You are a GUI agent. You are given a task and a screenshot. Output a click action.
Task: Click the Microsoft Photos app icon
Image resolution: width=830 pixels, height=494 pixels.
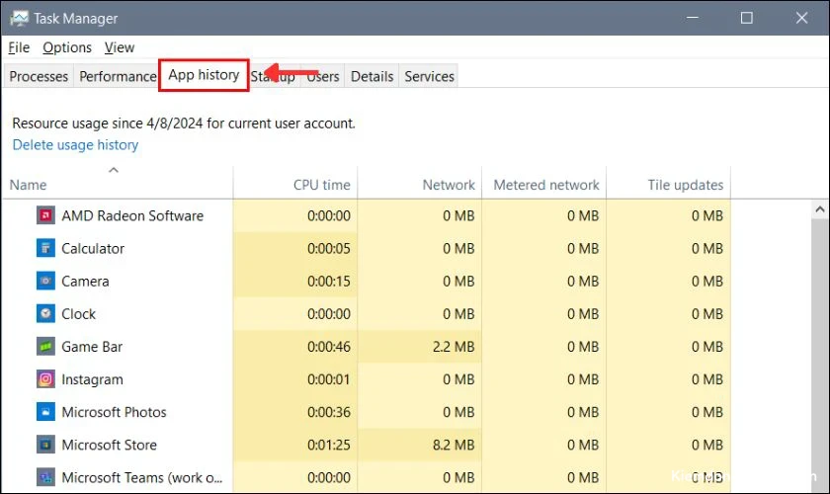coord(45,412)
